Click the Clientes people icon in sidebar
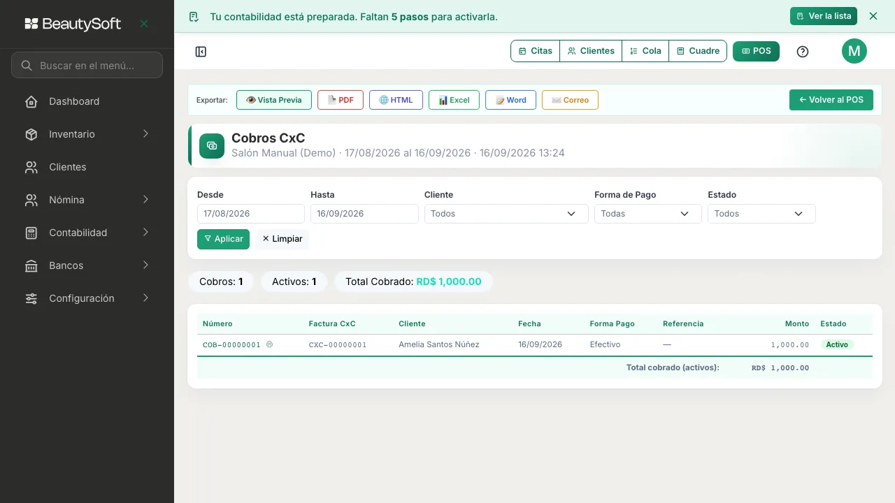This screenshot has height=503, width=895. point(31,167)
